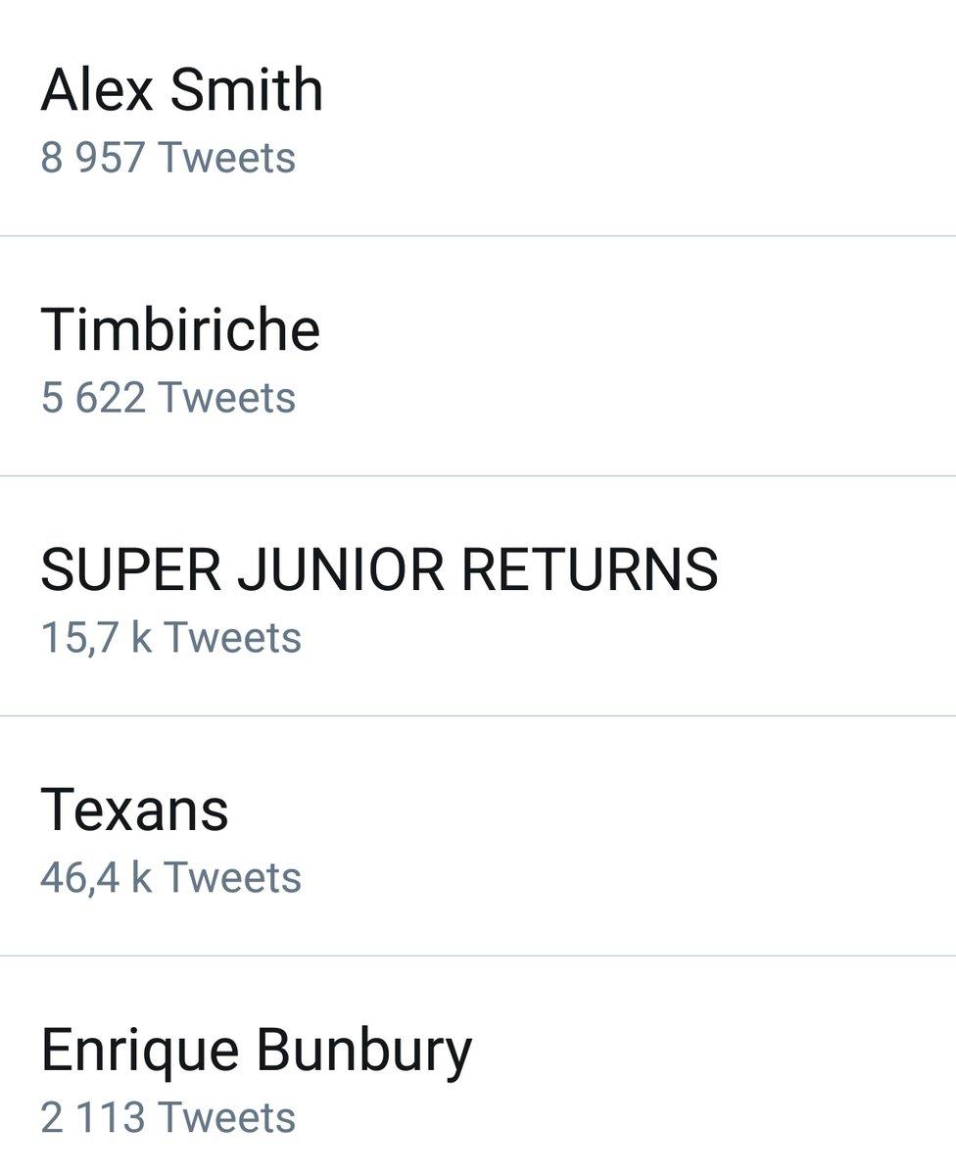Viewport: 956px width, 1176px height.
Task: Tap the 46,4 k Tweets count
Action: tap(170, 878)
